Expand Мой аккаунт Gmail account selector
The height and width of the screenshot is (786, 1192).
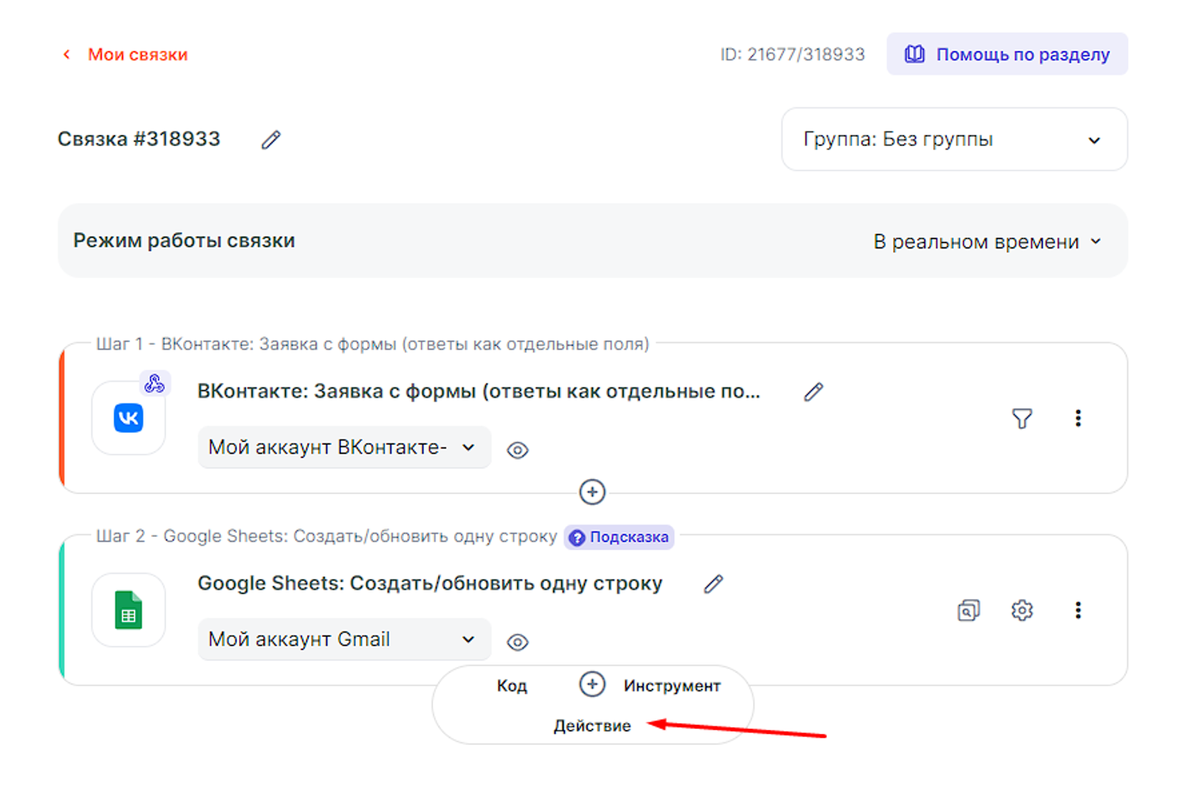click(x=344, y=640)
